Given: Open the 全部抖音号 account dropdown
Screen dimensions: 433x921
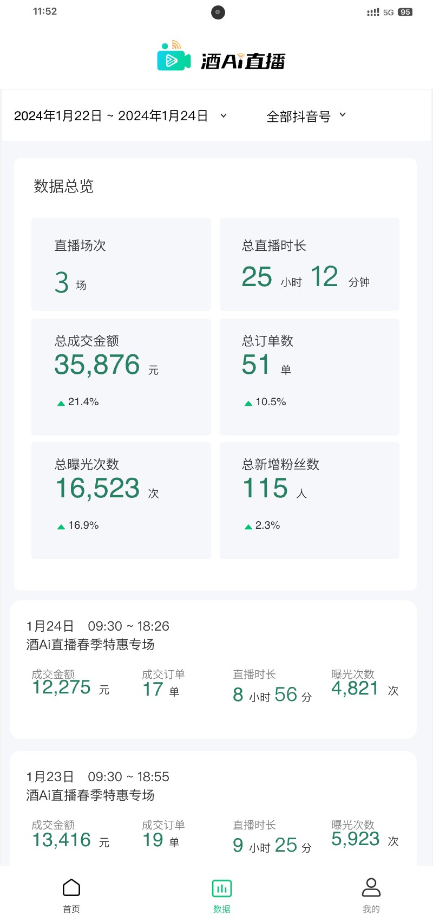Looking at the screenshot, I should click(x=306, y=116).
